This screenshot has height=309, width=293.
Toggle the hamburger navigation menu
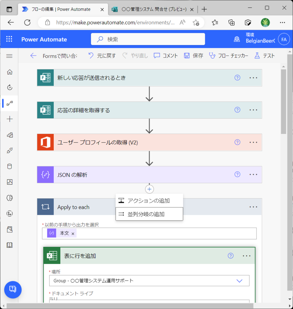9,56
